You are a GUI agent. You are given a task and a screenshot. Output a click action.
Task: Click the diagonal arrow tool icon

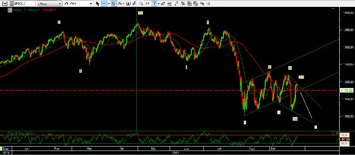pos(176,4)
